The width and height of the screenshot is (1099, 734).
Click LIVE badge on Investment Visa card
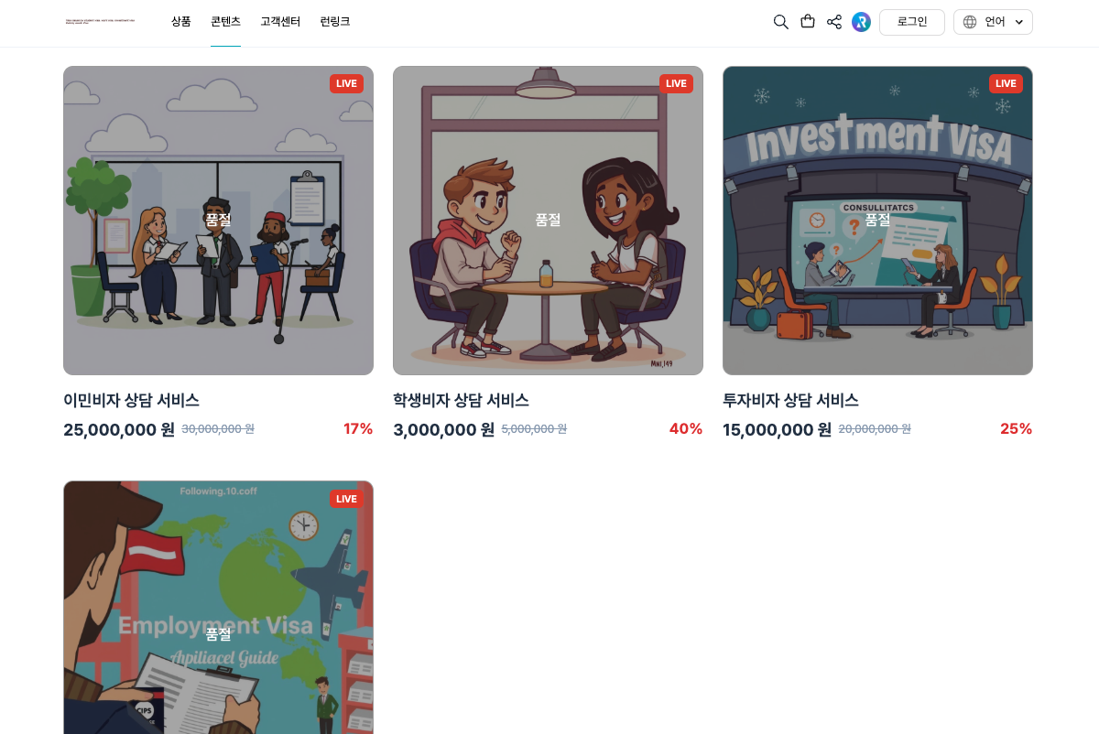point(1006,83)
